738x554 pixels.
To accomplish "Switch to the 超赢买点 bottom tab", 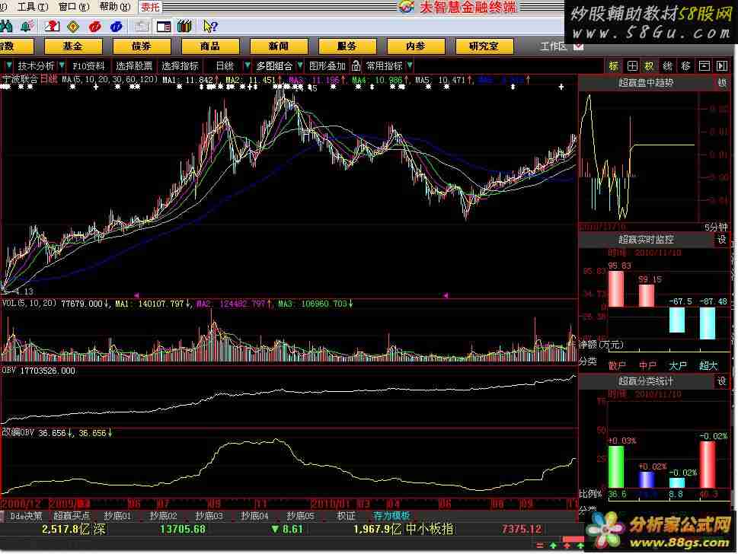I will [x=71, y=516].
